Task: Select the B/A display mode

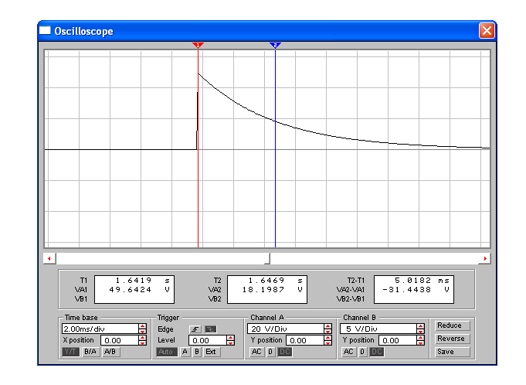Action: click(90, 352)
